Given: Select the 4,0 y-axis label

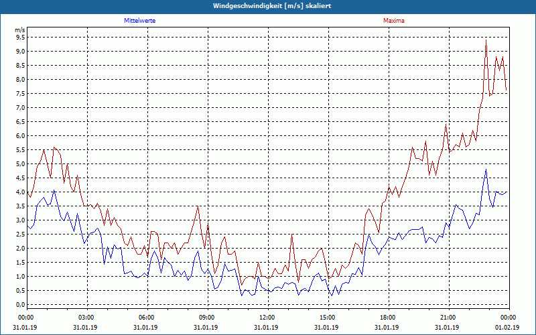Looking at the screenshot, I should (x=20, y=192).
